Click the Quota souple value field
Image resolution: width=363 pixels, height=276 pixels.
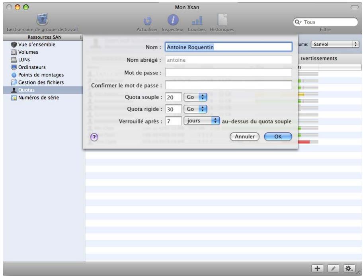click(x=174, y=97)
